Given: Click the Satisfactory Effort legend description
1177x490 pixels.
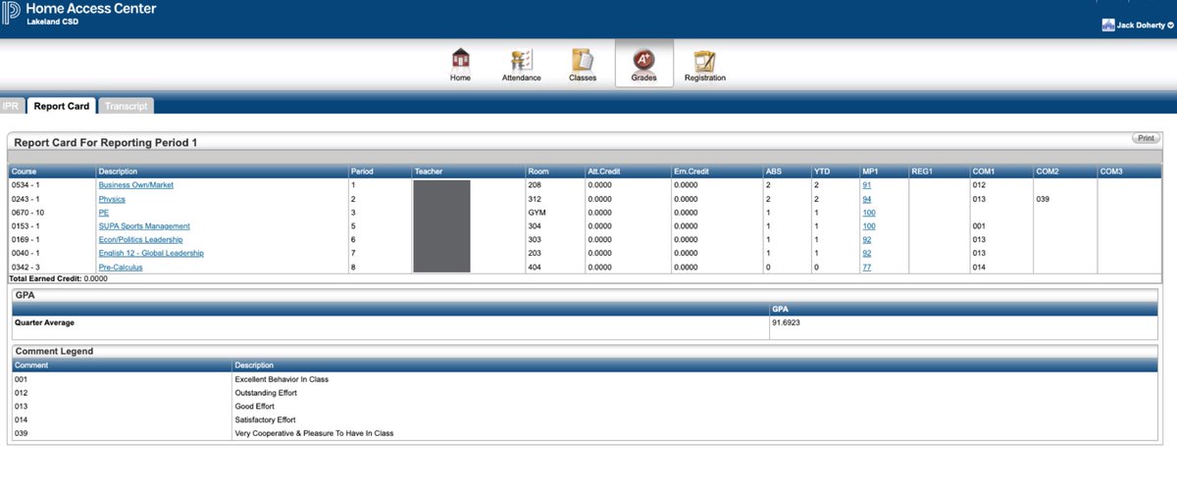Looking at the screenshot, I should tap(266, 419).
